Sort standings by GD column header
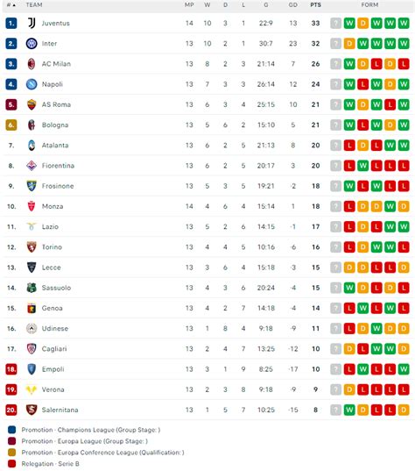Viewport: 415px width, 471px height. [x=293, y=5]
